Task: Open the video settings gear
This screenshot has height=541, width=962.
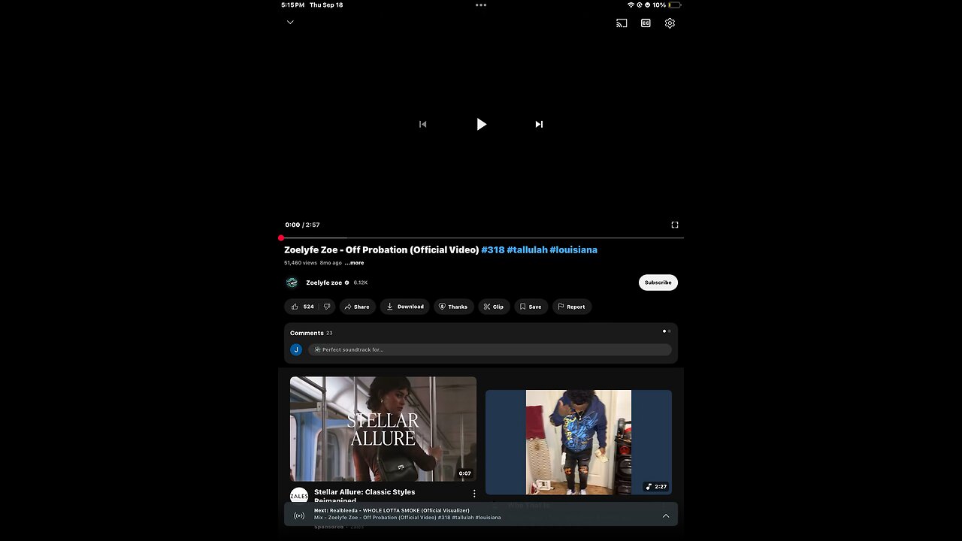Action: point(670,23)
